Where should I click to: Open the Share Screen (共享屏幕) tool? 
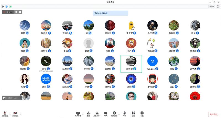[78, 113]
